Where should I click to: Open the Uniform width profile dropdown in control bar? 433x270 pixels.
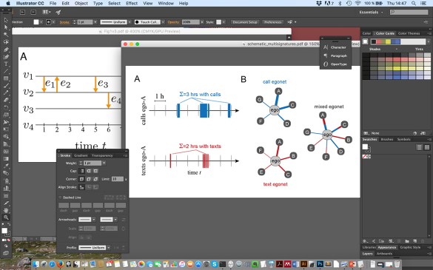point(130,22)
